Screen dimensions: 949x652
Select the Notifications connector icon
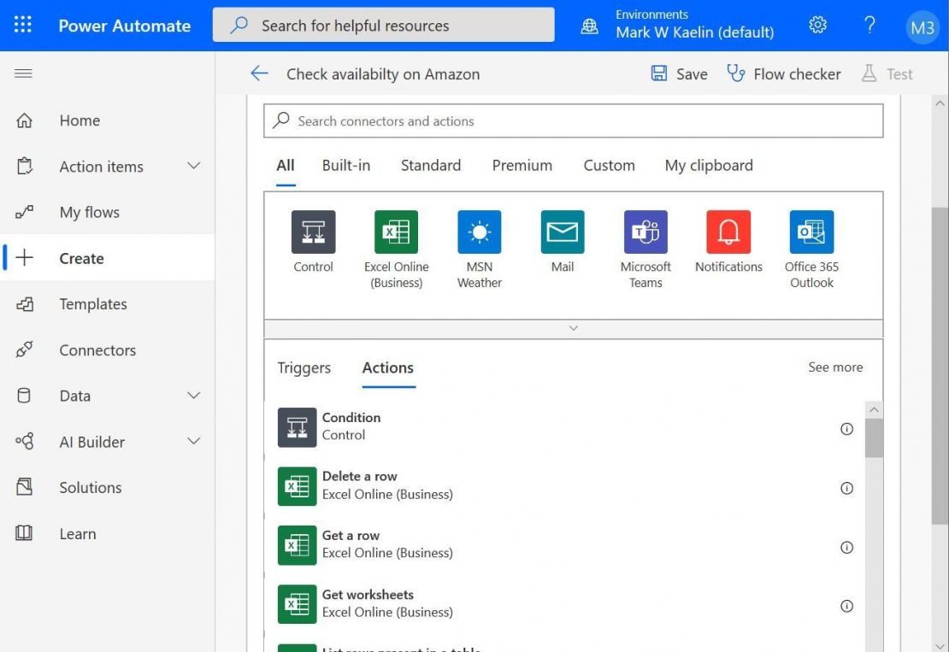[728, 232]
